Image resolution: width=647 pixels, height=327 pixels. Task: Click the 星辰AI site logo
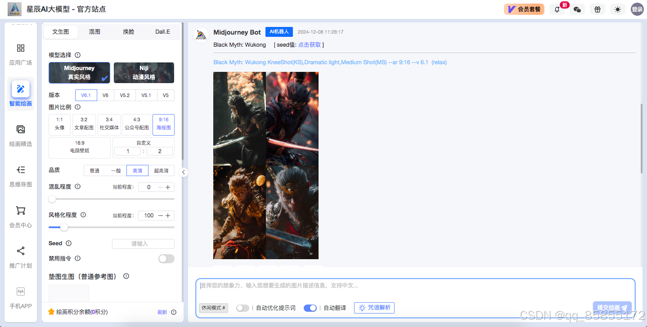pyautogui.click(x=14, y=9)
